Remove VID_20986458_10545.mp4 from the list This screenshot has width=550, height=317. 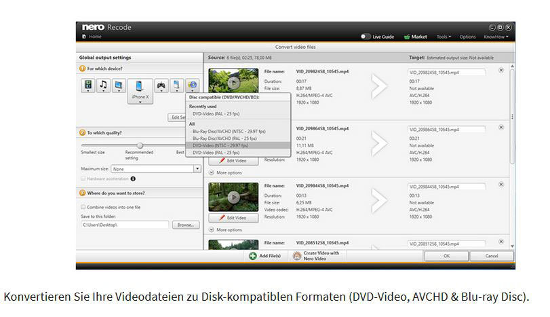(501, 128)
